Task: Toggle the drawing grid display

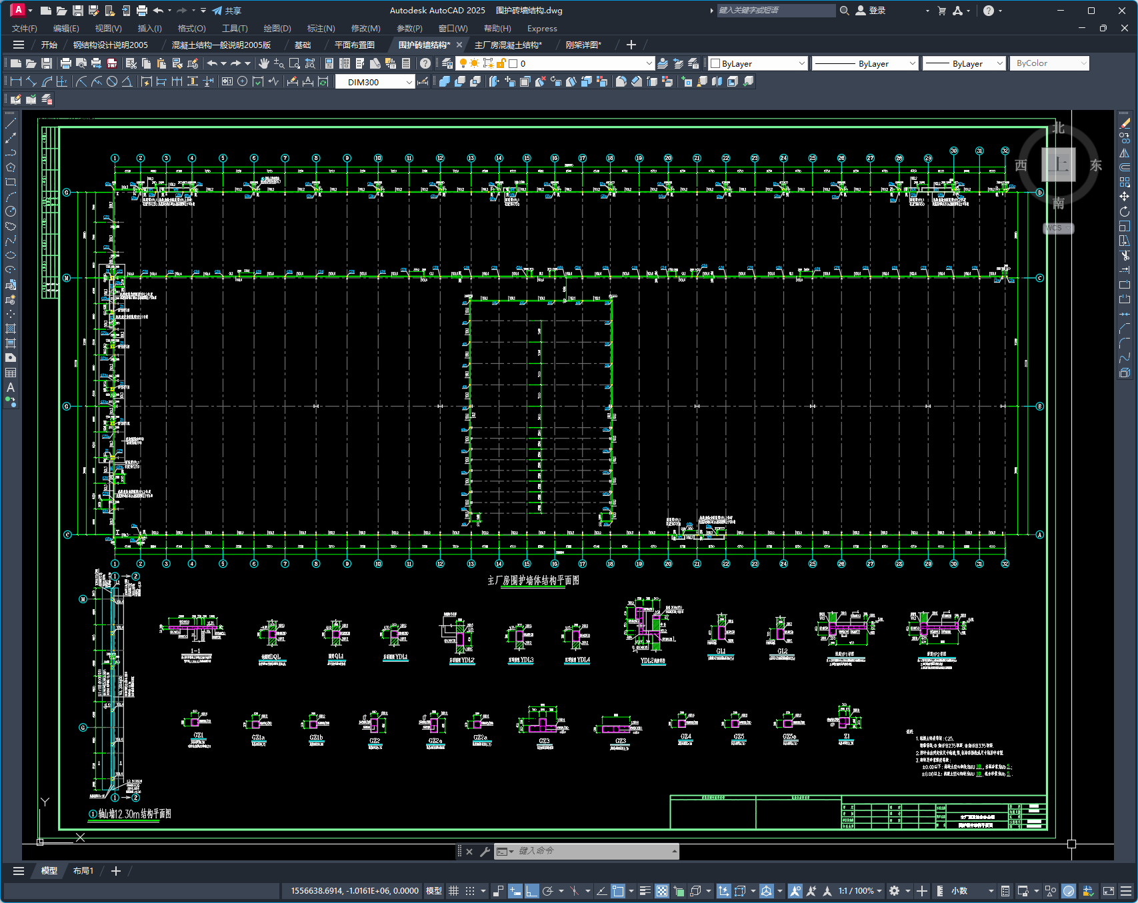Action: pos(454,891)
